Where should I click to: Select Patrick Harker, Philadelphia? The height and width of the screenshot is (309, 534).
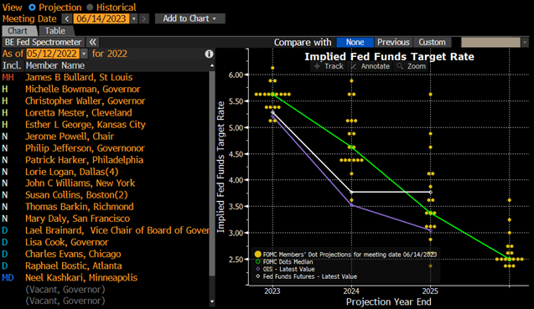(84, 160)
